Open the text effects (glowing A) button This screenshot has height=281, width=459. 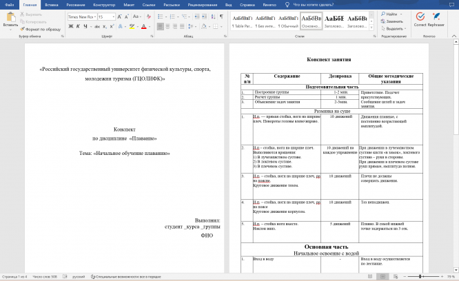coord(121,26)
